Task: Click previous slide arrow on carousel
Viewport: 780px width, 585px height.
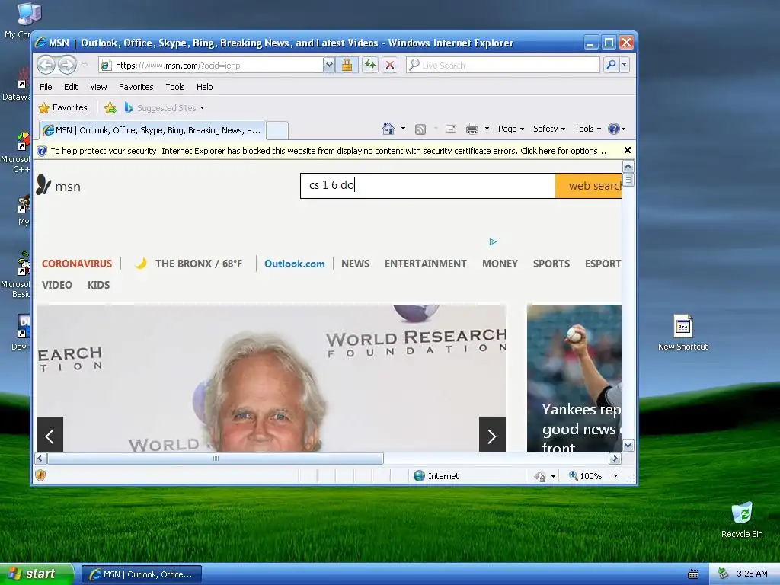Action: click(x=50, y=434)
